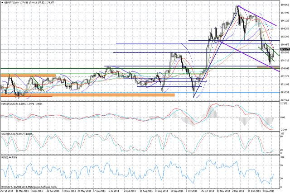Click the 25 Feb 2014 date label

point(6,190)
